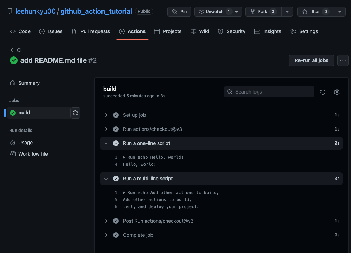This screenshot has height=253, width=351.
Task: Click Re-run all jobs button
Action: 312,60
